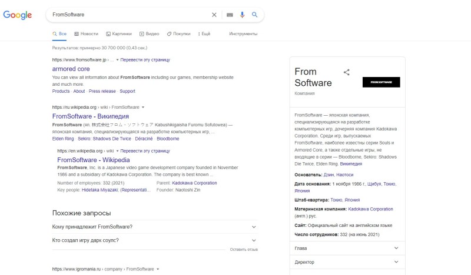The image size is (471, 275).
Task: Click Оставить отзыв feedback link
Action: [x=244, y=250]
